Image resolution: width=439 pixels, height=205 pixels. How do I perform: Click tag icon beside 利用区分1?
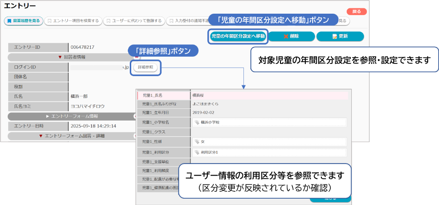point(197,152)
